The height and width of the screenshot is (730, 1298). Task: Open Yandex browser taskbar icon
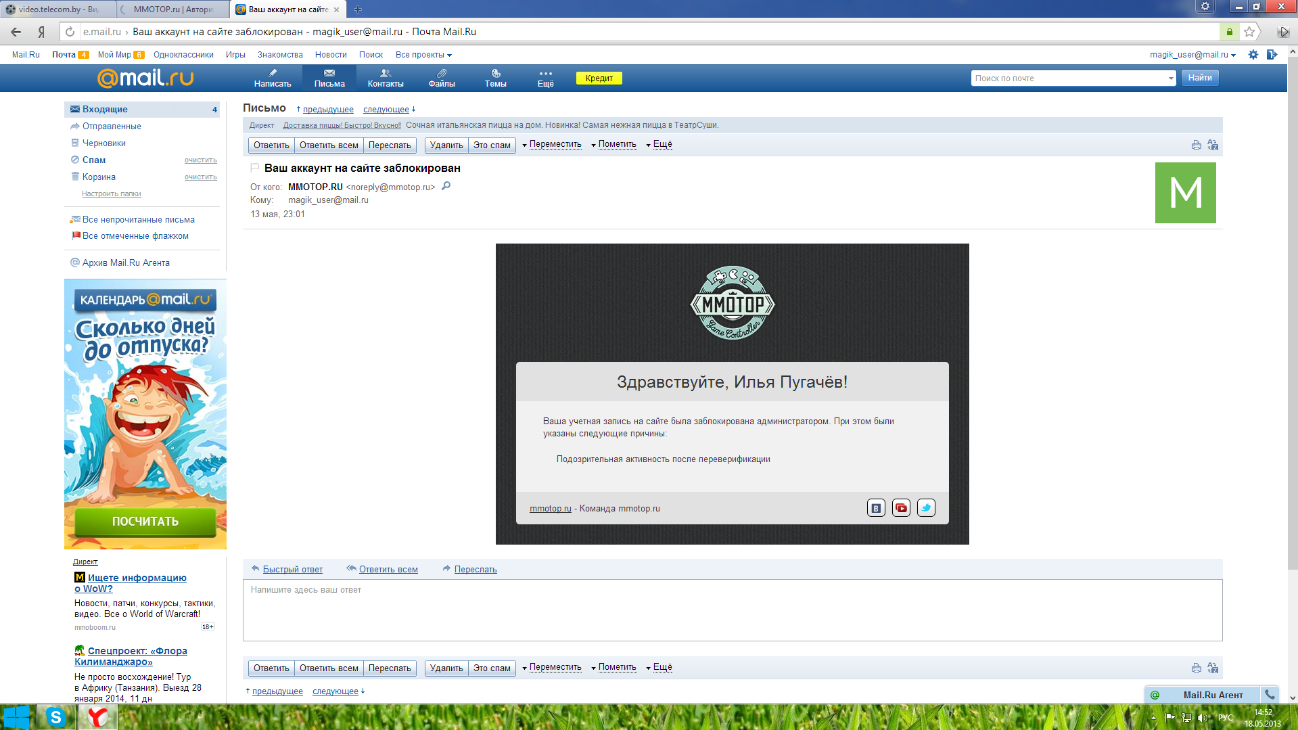(x=98, y=717)
